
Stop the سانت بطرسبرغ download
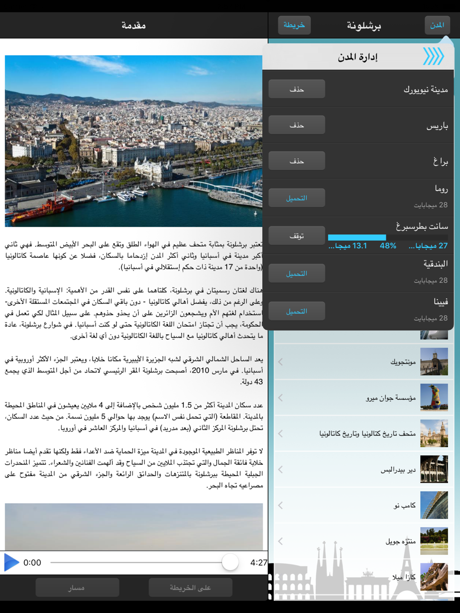pos(297,236)
